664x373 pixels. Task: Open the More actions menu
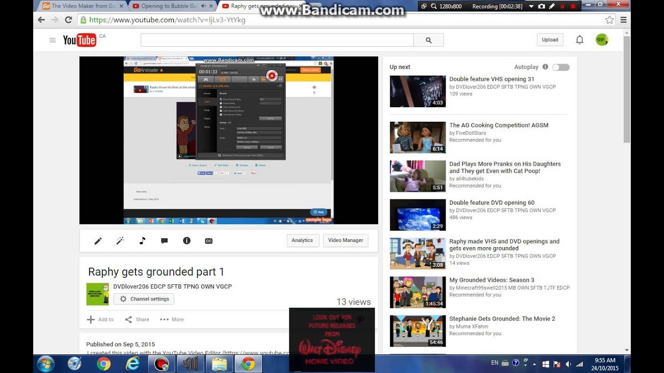pyautogui.click(x=172, y=320)
